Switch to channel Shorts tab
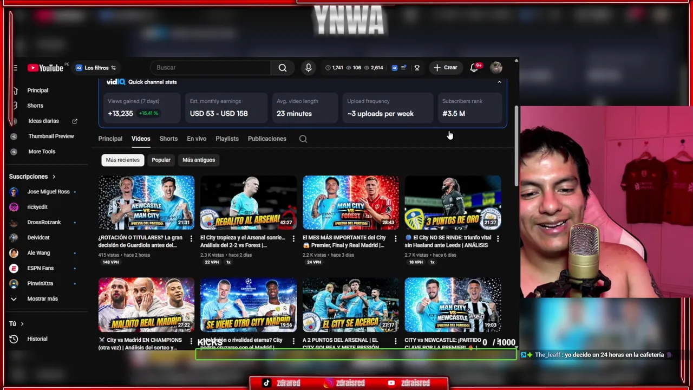Image resolution: width=693 pixels, height=390 pixels. [168, 139]
